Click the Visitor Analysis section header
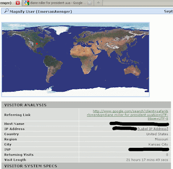Viewport: 173px width, 169px height. [x=86, y=105]
